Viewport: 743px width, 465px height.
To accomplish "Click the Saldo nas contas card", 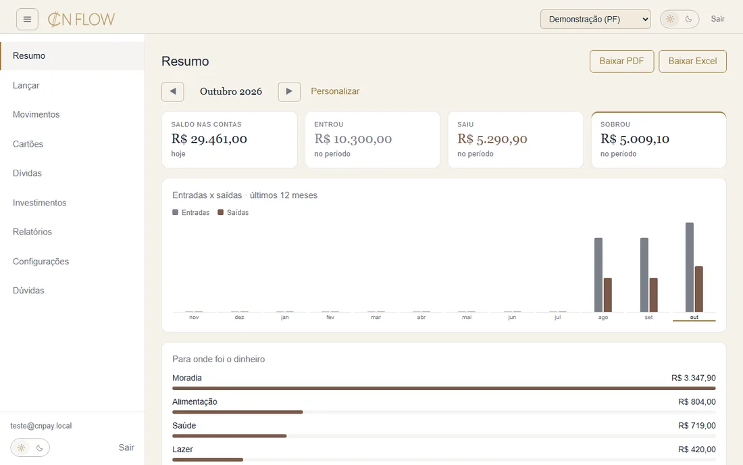I will [230, 140].
